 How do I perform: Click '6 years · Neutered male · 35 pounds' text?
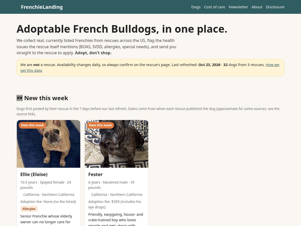(111, 185)
